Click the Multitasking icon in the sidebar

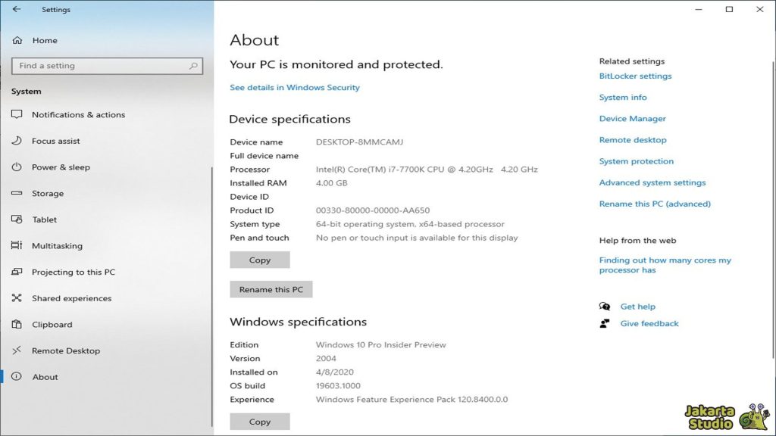[x=17, y=245]
